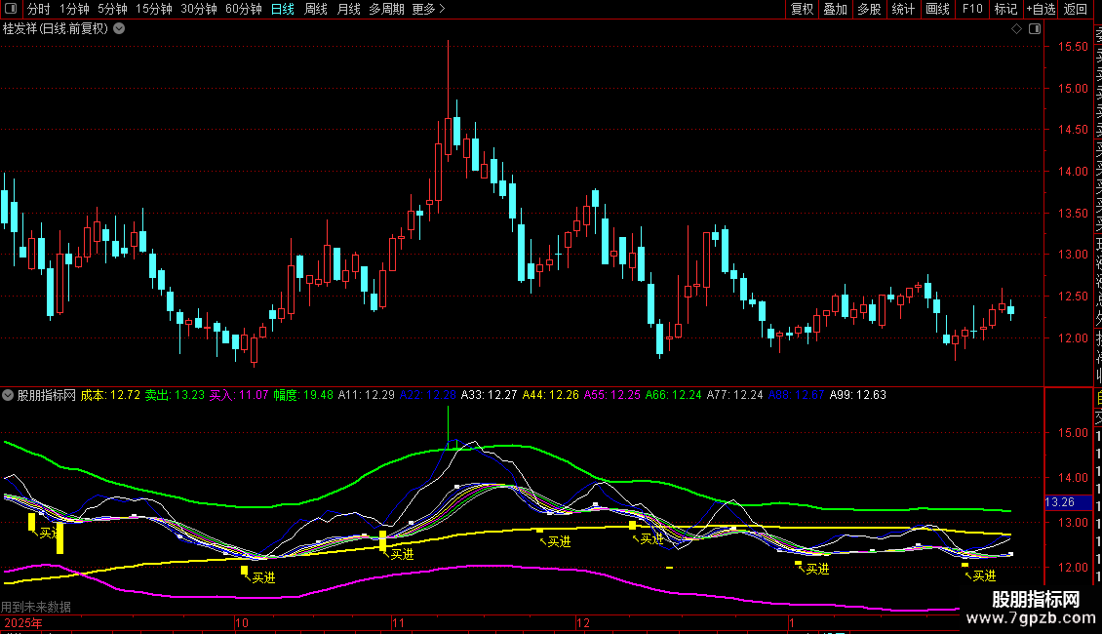Switch to the 15分钟 period tab

tap(154, 9)
